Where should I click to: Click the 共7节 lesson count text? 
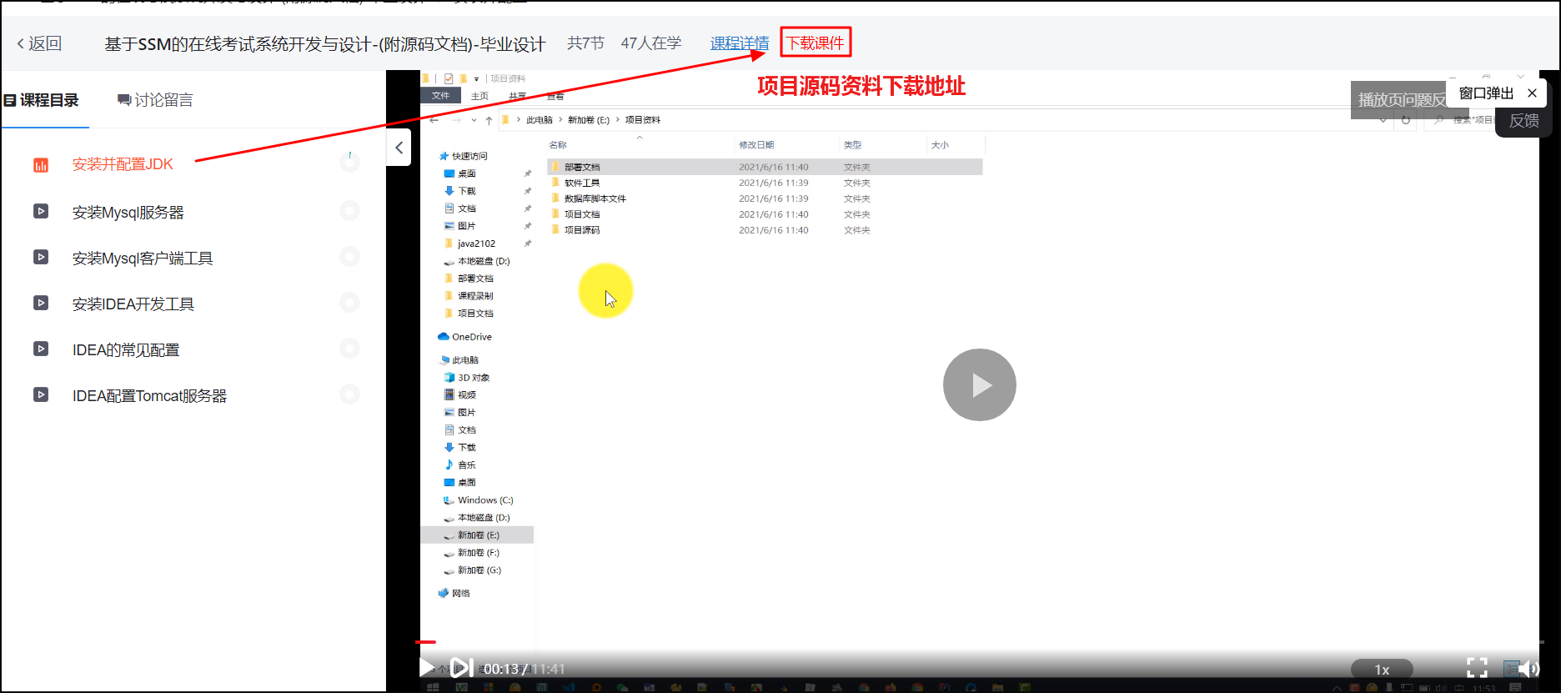585,43
